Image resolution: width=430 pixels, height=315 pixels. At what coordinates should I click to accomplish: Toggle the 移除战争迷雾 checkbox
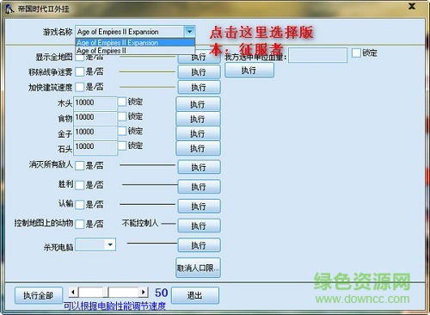tap(79, 71)
